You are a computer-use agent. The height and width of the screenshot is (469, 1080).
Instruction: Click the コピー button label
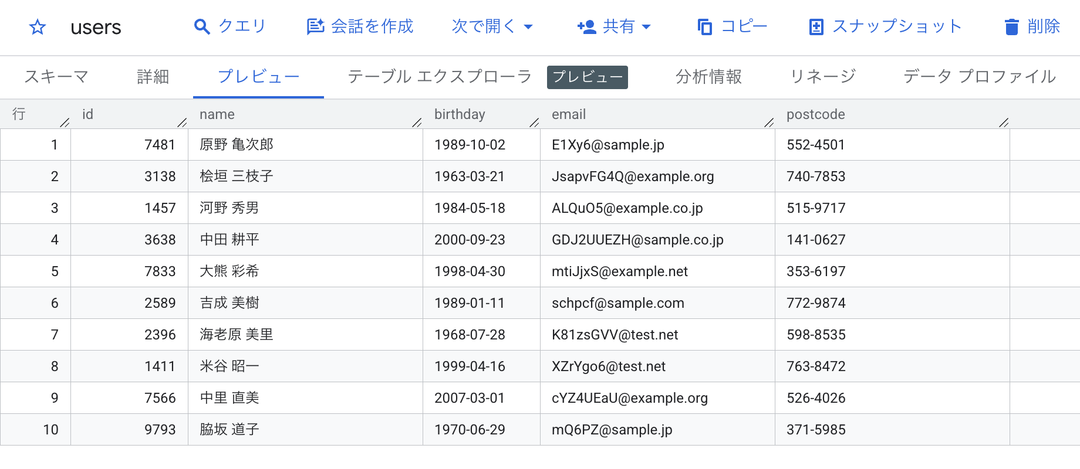(x=744, y=26)
